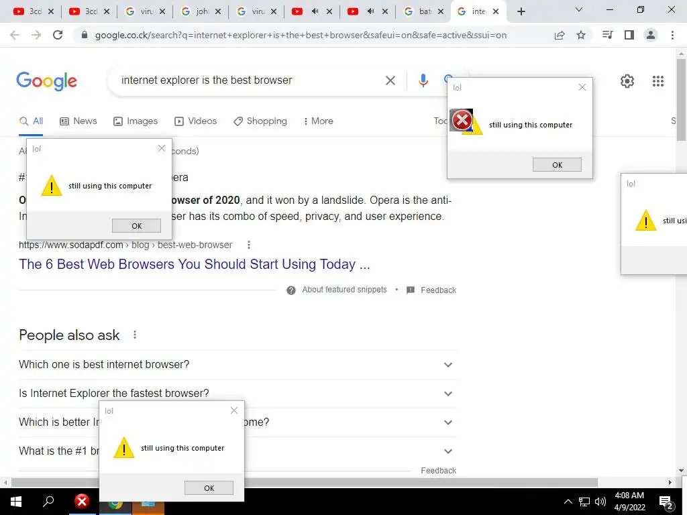Select the All search tab
The image size is (687, 515).
pos(31,121)
